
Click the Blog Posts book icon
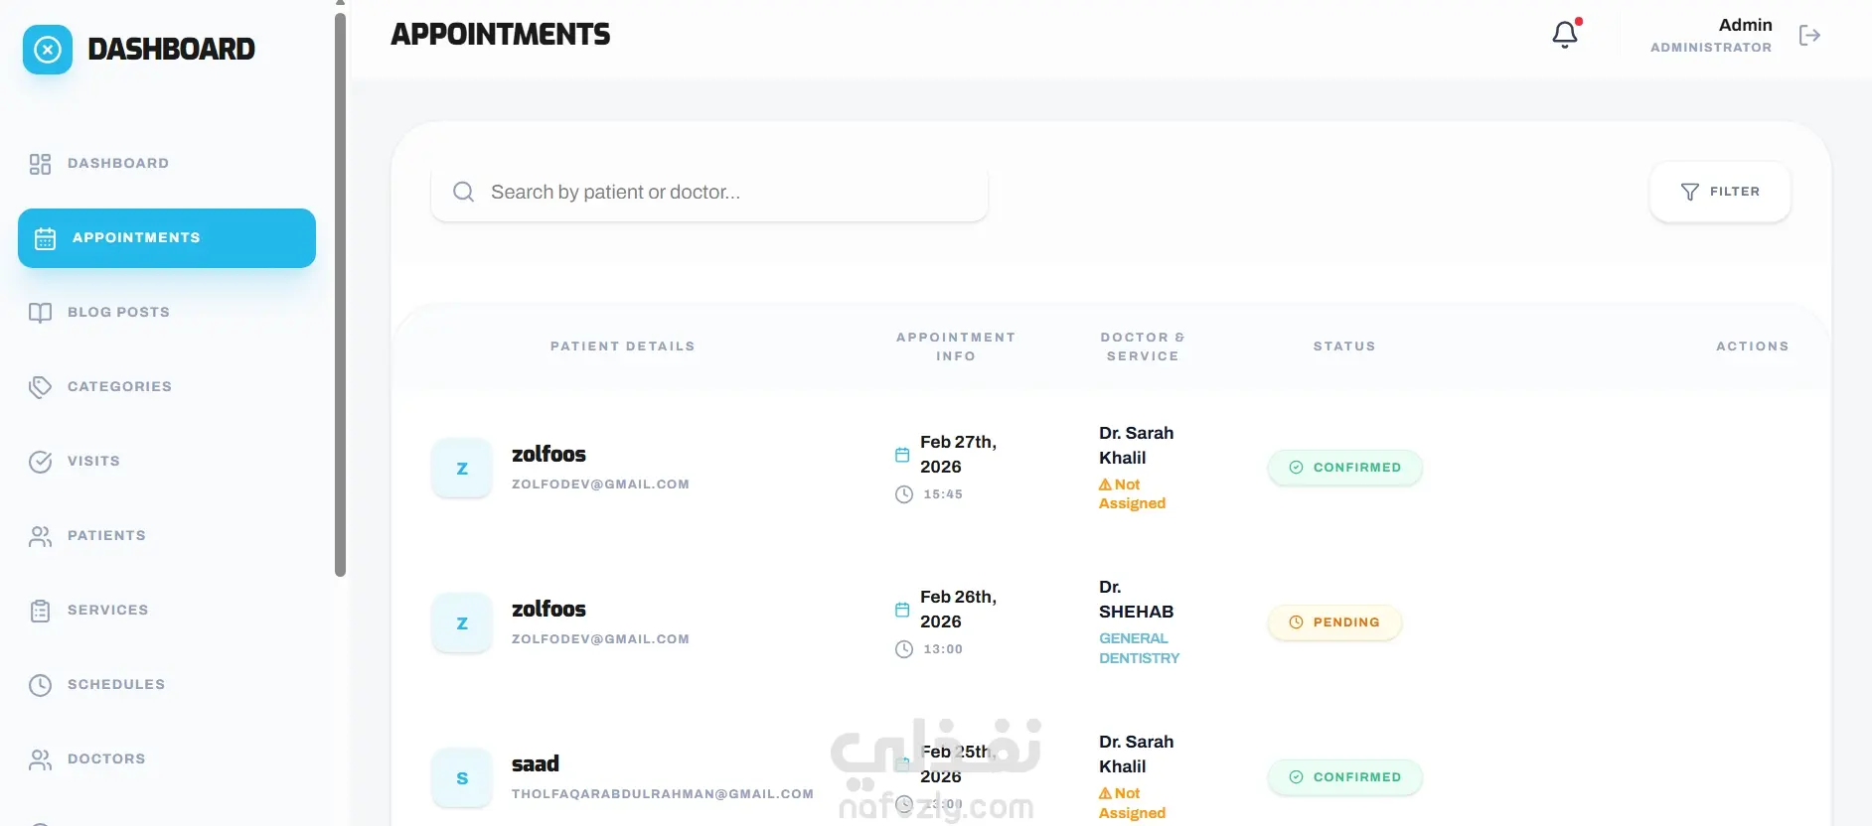coord(40,313)
